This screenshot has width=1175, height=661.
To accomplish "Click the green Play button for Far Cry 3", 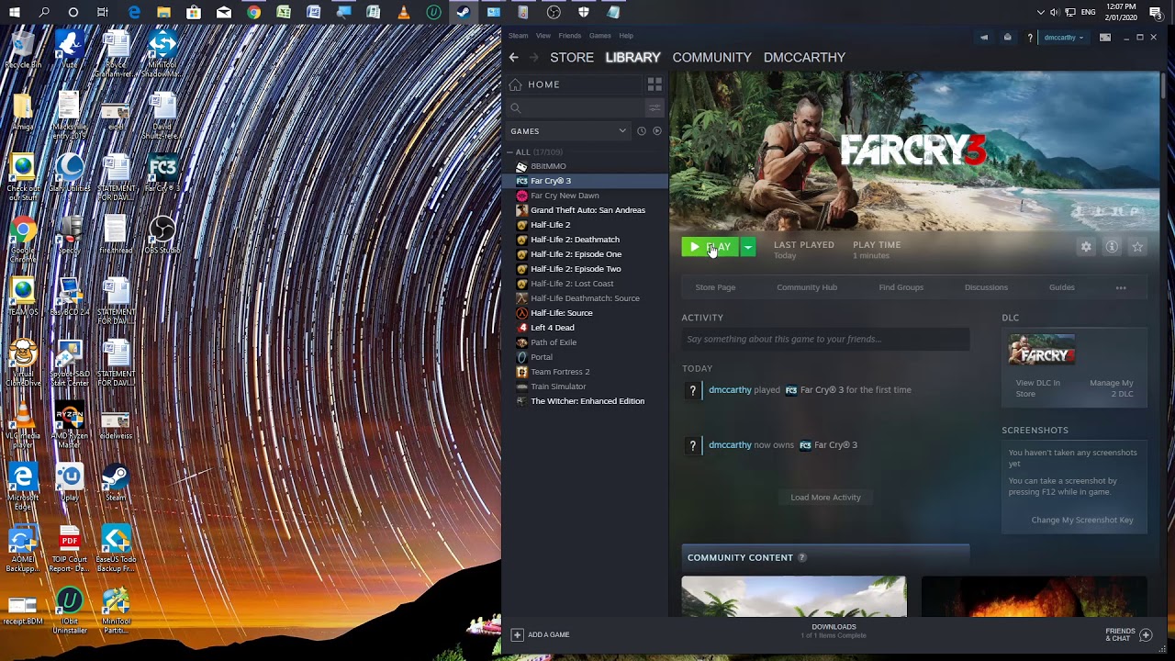I will [710, 247].
